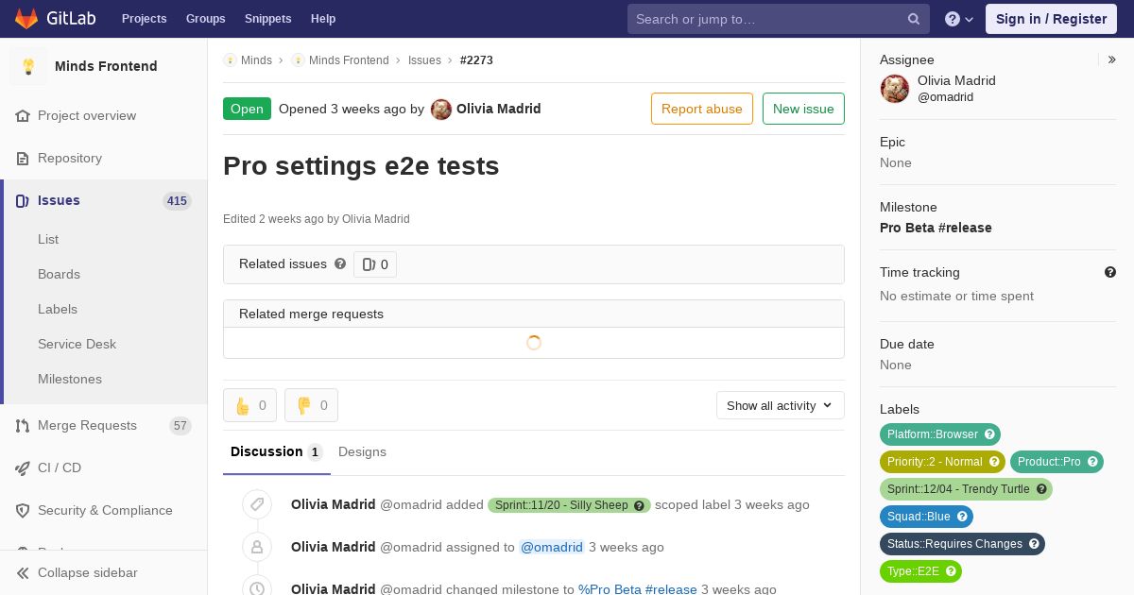Click the Sign in / Register button
The image size is (1134, 595).
[1051, 19]
